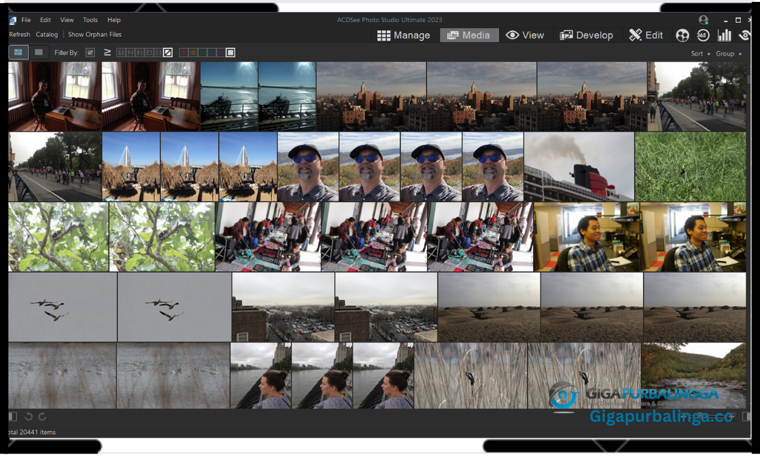Filter by rating 5
The width and height of the screenshot is (760, 456).
pyautogui.click(x=157, y=53)
